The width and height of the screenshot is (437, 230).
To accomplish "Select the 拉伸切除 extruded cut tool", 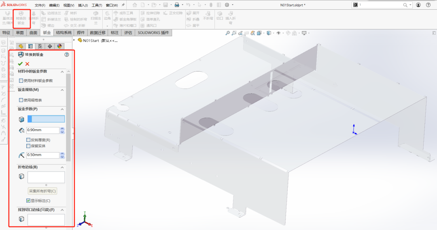I will pos(151,13).
